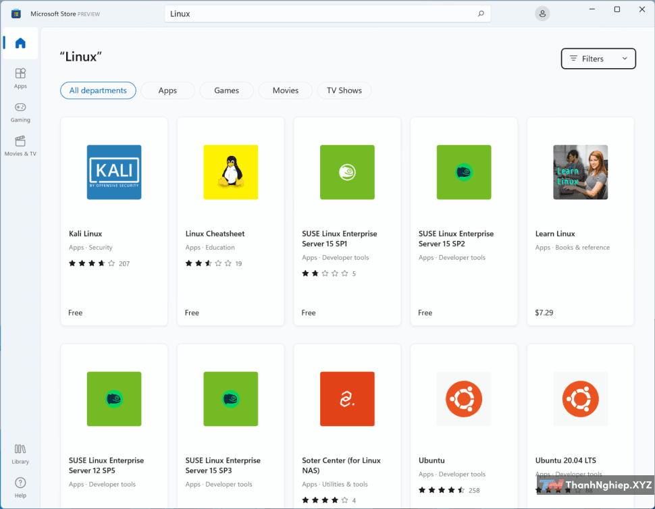The width and height of the screenshot is (655, 509).
Task: Click the Free price on Kali Linux
Action: [75, 313]
